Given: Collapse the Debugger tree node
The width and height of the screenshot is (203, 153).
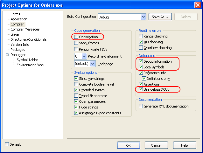Looking at the screenshot, I should pyautogui.click(x=7, y=55).
